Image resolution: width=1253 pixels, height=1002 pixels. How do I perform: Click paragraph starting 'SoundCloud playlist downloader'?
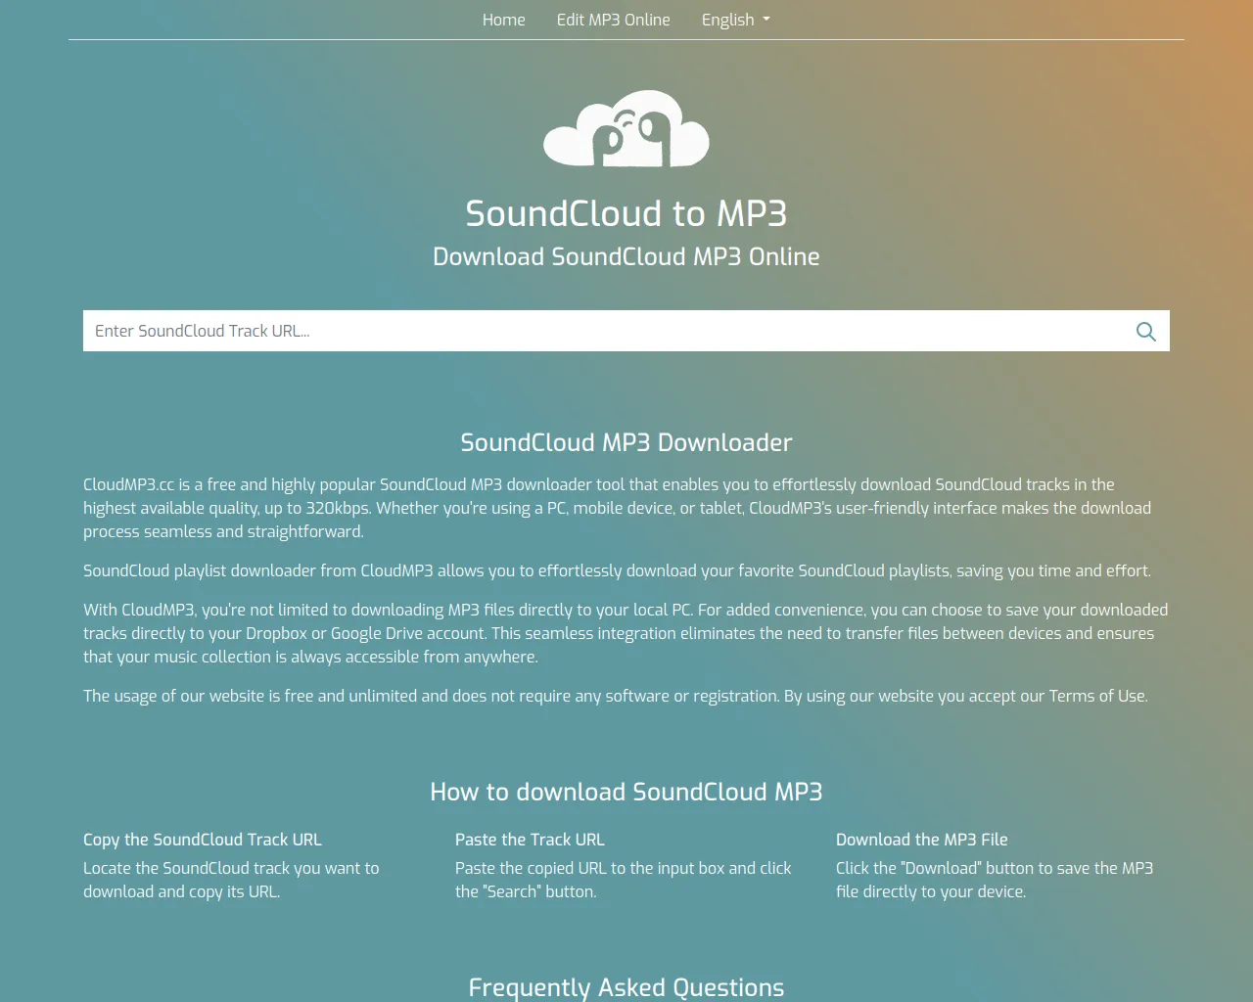coord(618,570)
